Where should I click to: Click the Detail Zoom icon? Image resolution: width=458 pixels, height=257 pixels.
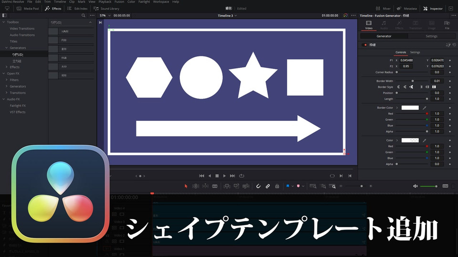(x=323, y=186)
